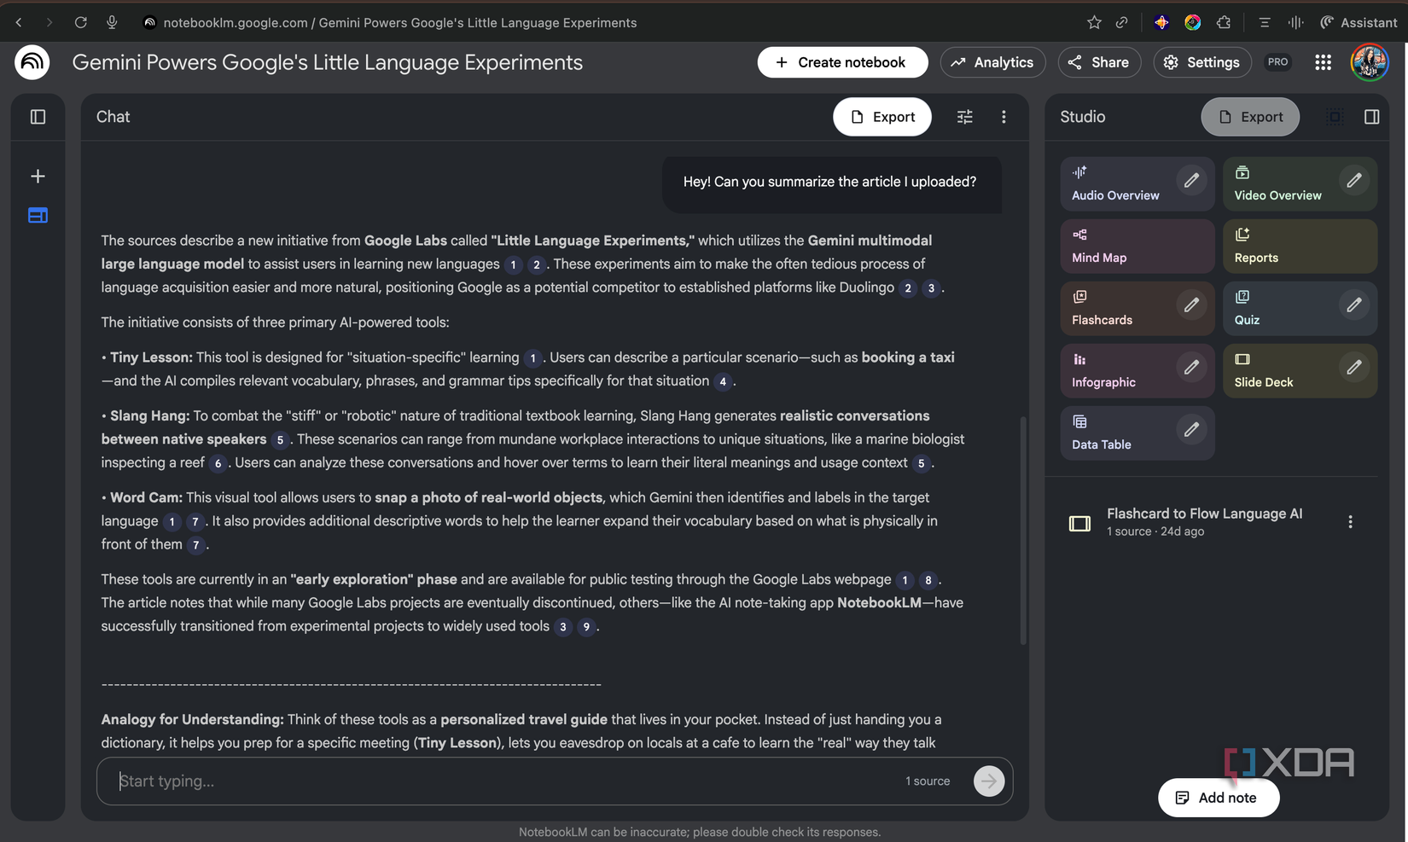Open chat configuration sliders icon
The height and width of the screenshot is (842, 1408).
click(965, 117)
